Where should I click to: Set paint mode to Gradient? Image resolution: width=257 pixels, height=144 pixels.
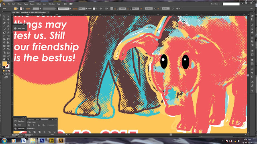coord(6,71)
